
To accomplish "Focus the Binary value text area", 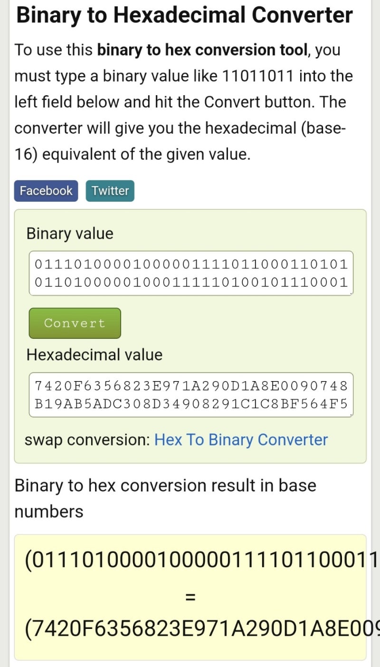I will [190, 273].
